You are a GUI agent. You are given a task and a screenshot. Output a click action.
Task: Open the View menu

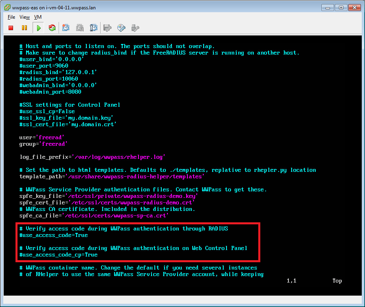coord(24,17)
